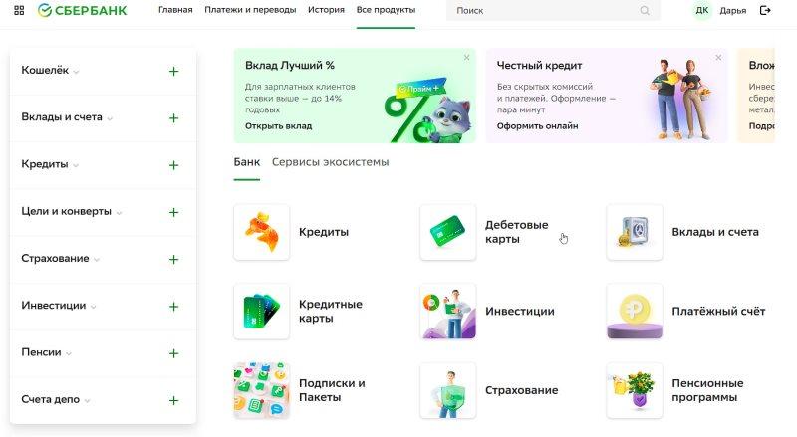Click the Открыть вклад link

[x=278, y=126]
